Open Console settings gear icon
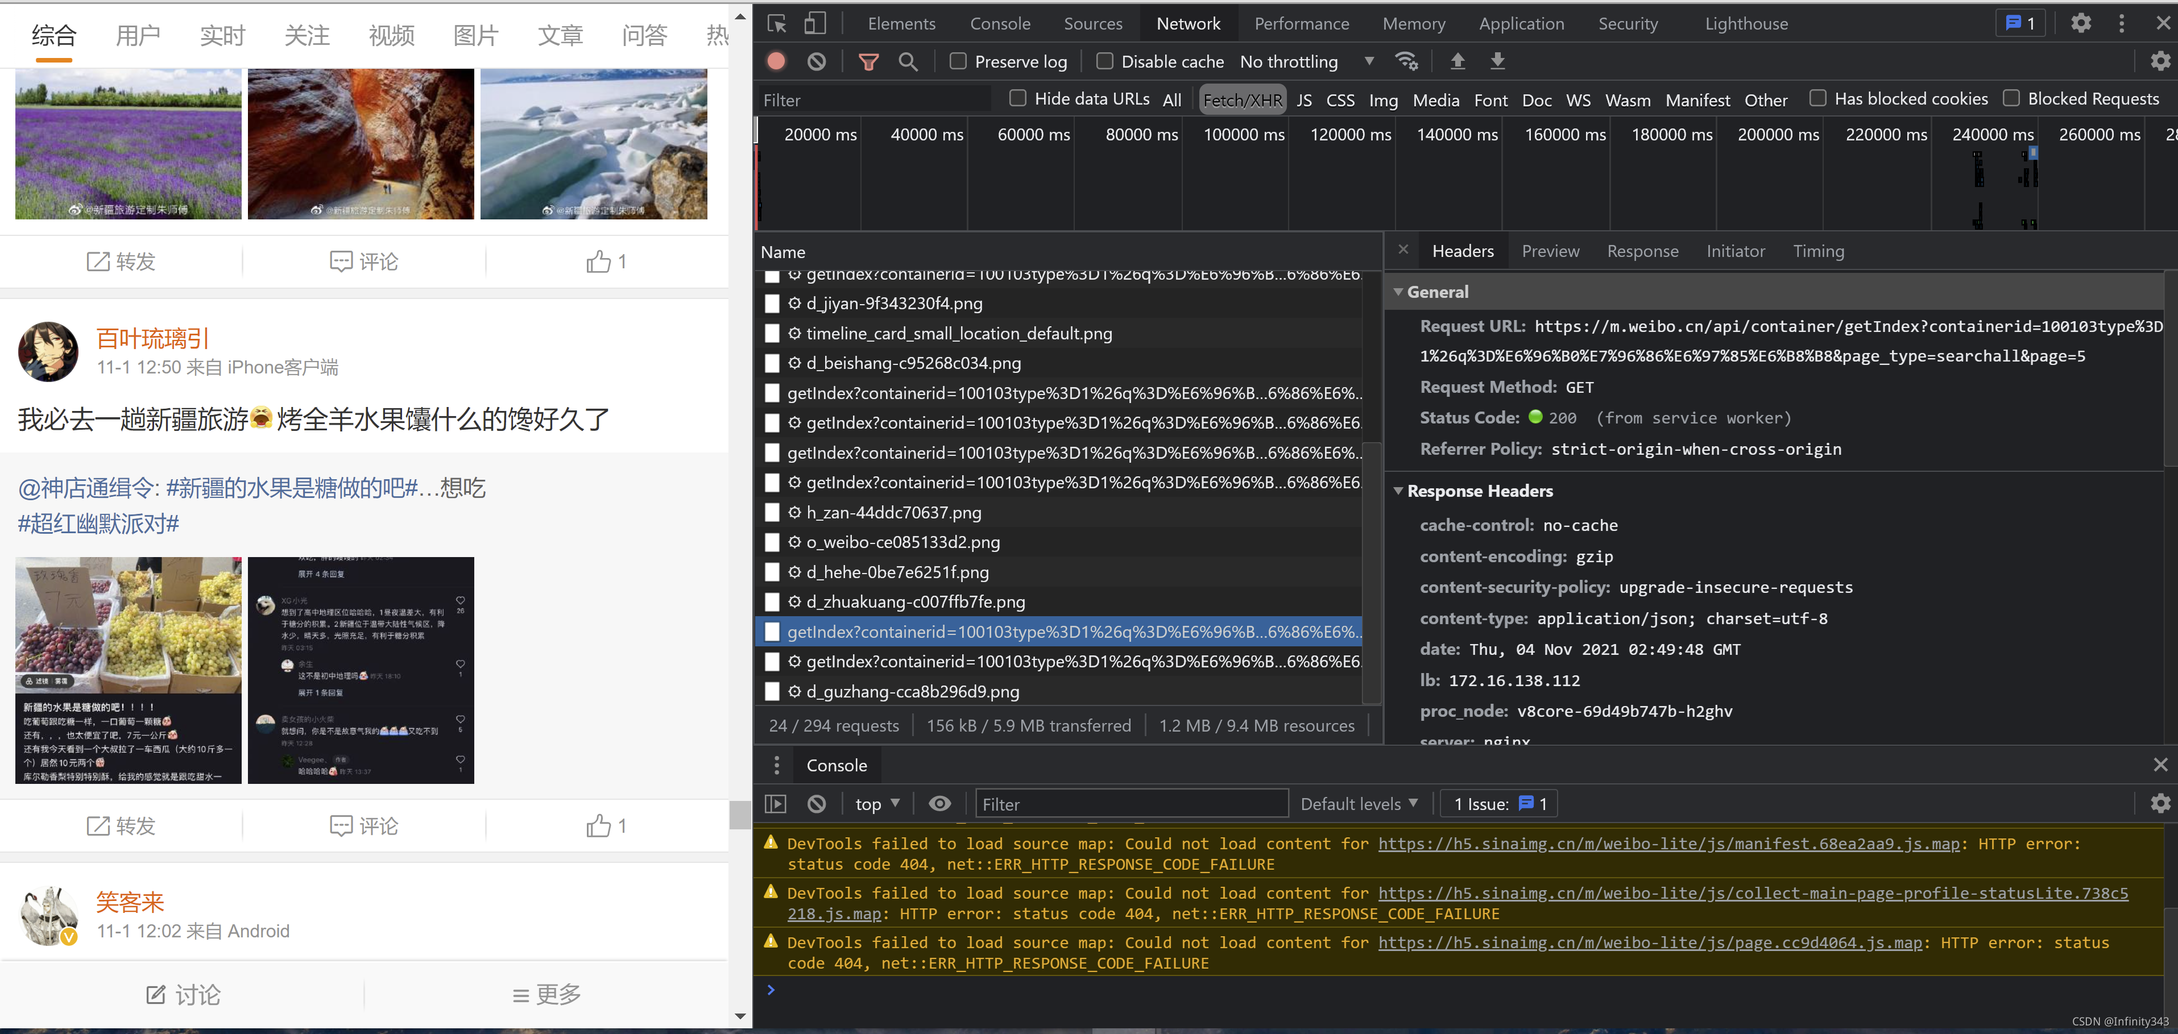Image resolution: width=2178 pixels, height=1034 pixels. tap(2160, 804)
